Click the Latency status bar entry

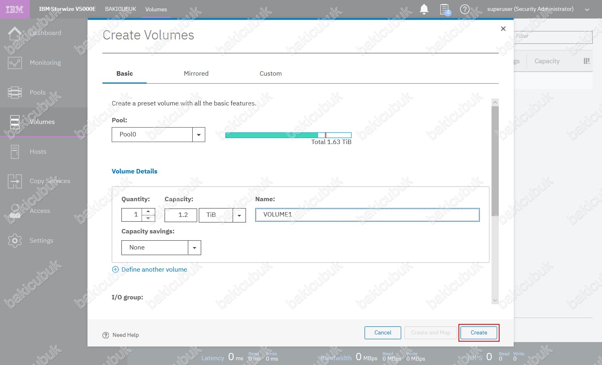pyautogui.click(x=240, y=357)
